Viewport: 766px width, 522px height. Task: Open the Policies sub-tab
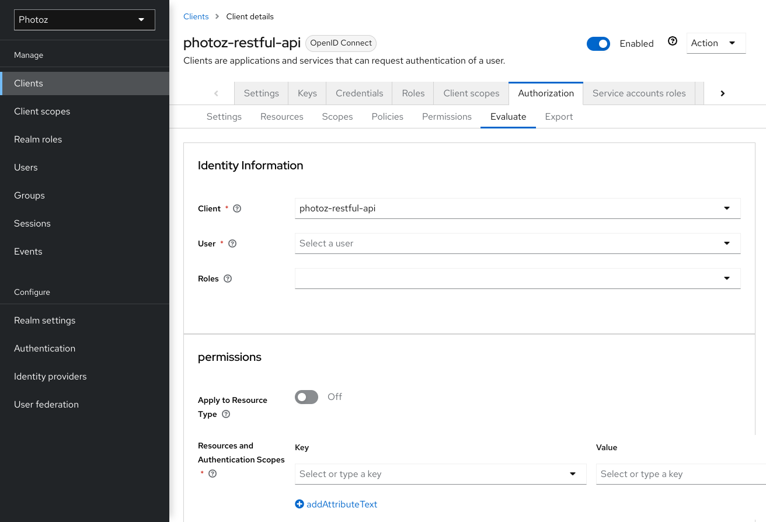[x=387, y=117]
